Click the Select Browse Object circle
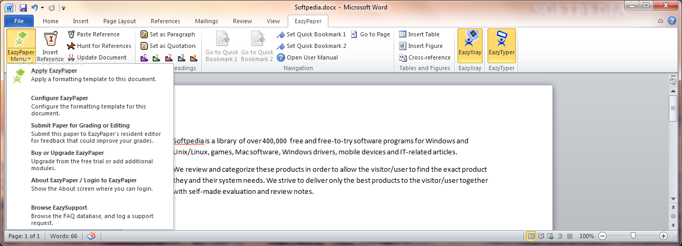Screen dimensions: 682x246 tap(673, 216)
